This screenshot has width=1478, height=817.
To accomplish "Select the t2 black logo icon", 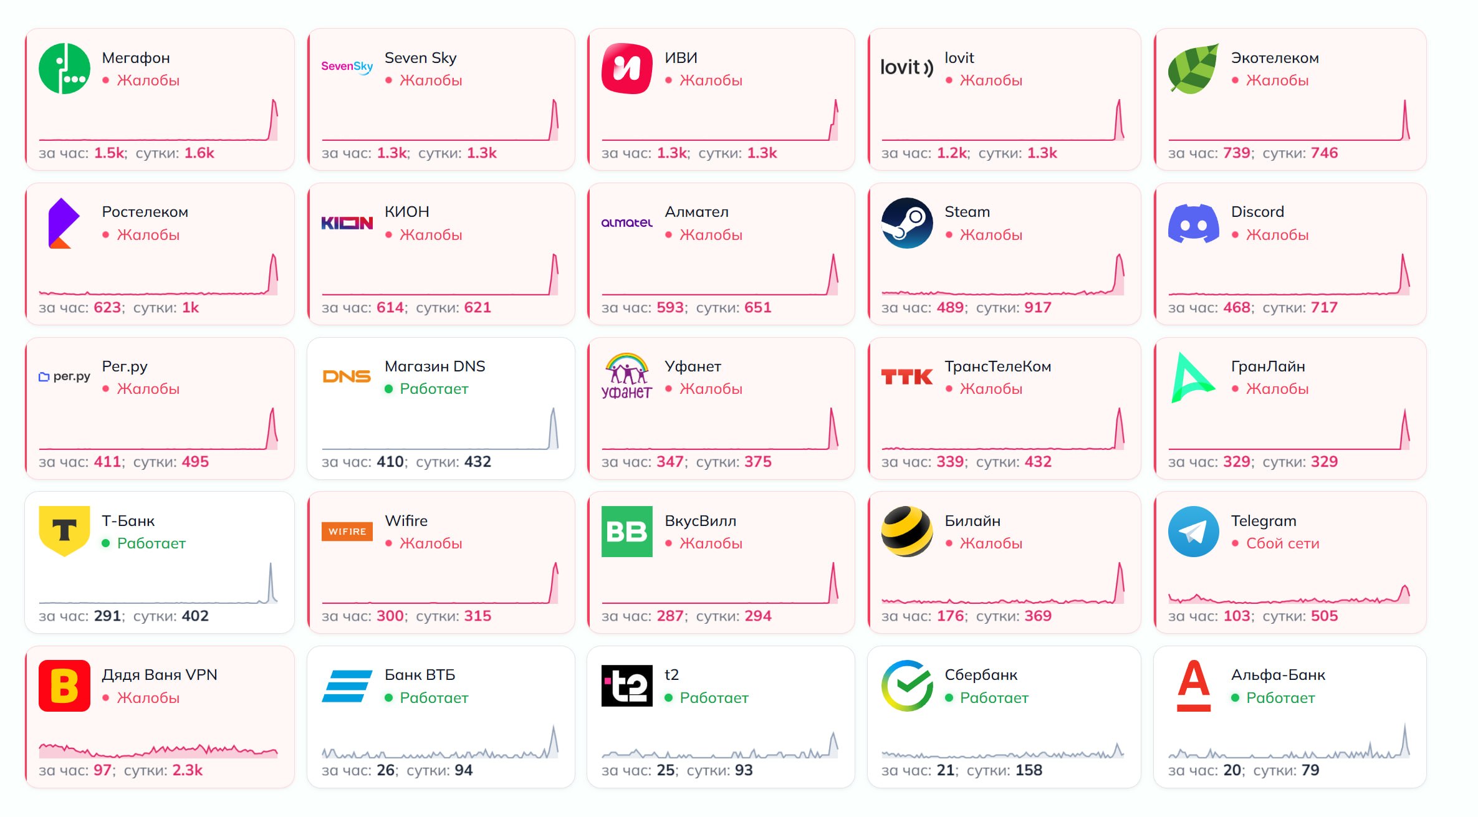I will point(626,686).
